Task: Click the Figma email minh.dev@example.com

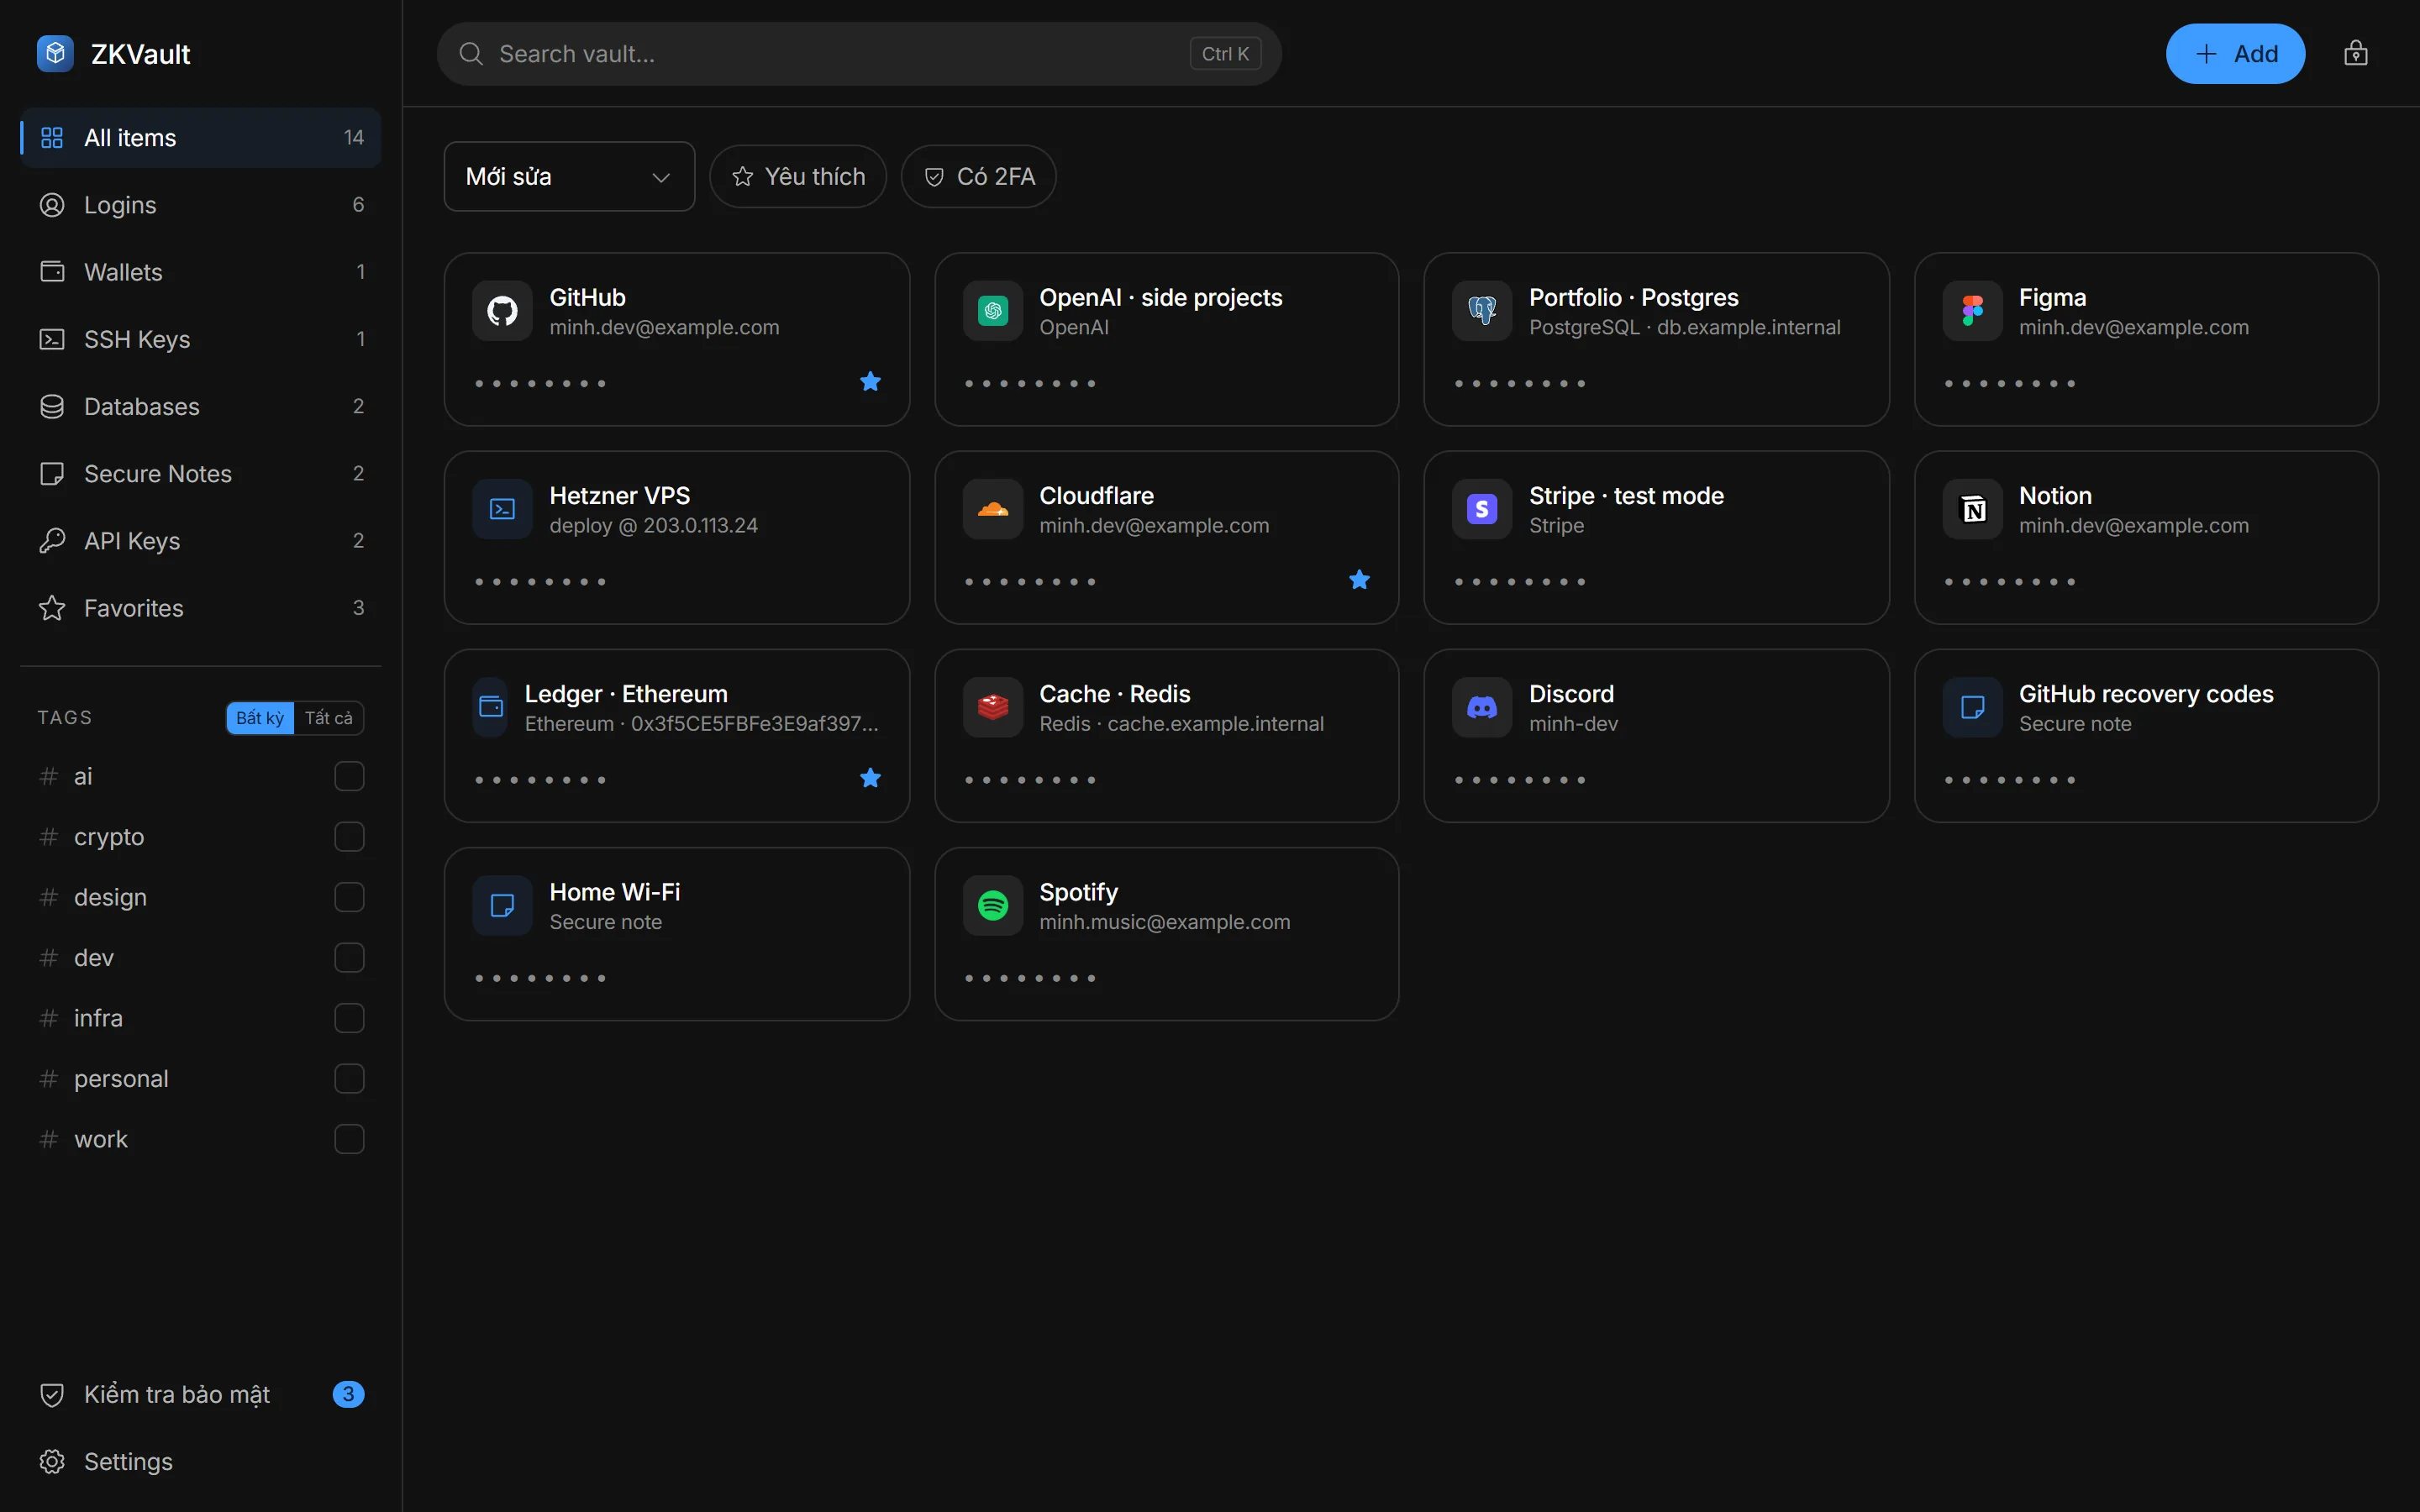Action: pos(2133,327)
